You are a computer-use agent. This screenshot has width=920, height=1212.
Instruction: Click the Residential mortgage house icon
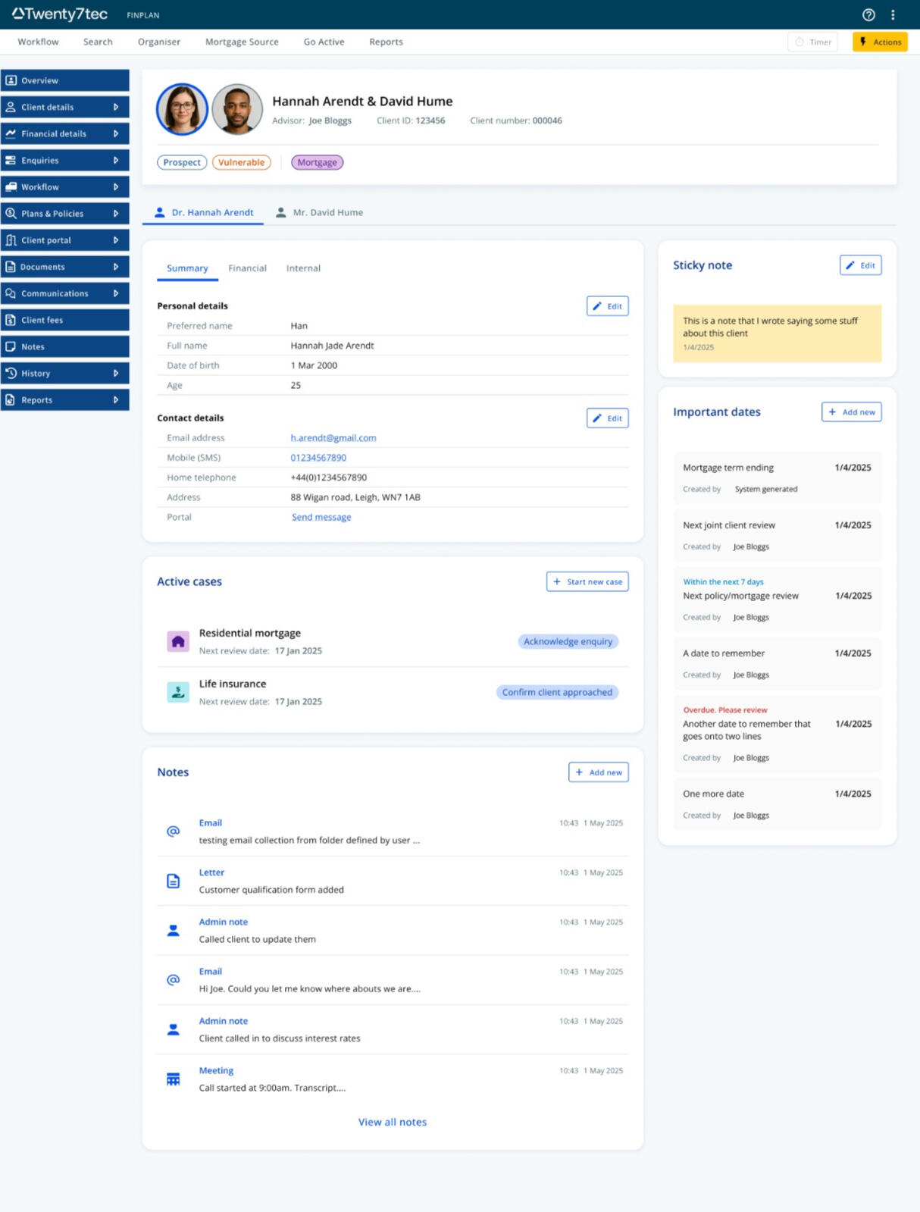[x=178, y=641]
